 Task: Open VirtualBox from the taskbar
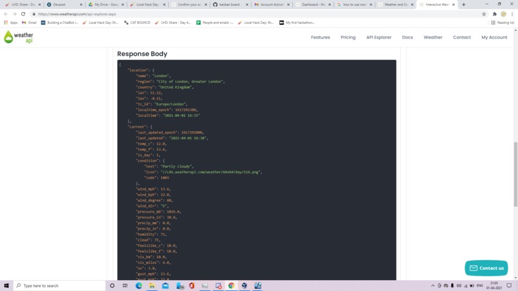point(244,286)
